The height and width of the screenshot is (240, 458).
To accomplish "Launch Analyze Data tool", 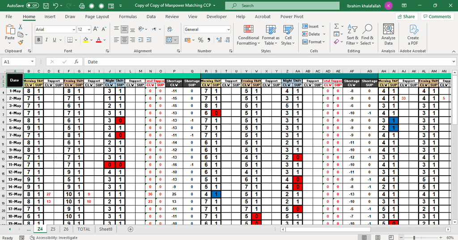I will [x=388, y=34].
